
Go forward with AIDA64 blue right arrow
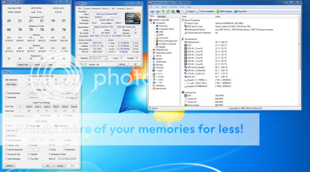click(157, 11)
